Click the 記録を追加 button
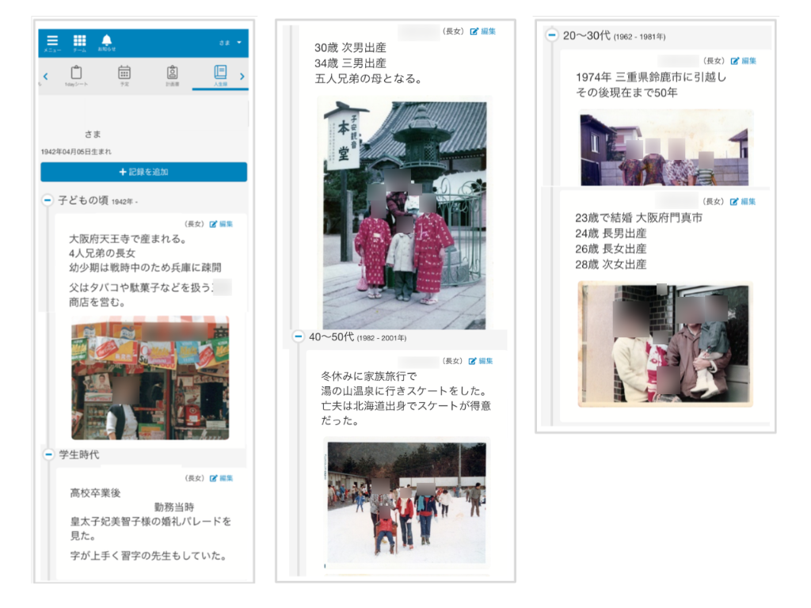 point(143,173)
